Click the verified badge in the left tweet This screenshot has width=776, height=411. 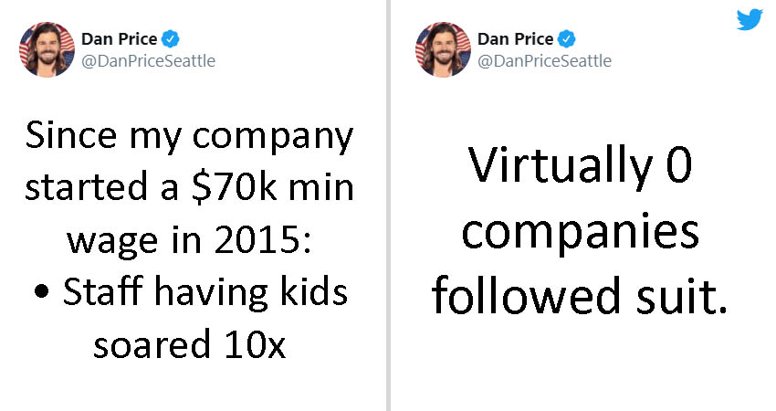[x=171, y=38]
